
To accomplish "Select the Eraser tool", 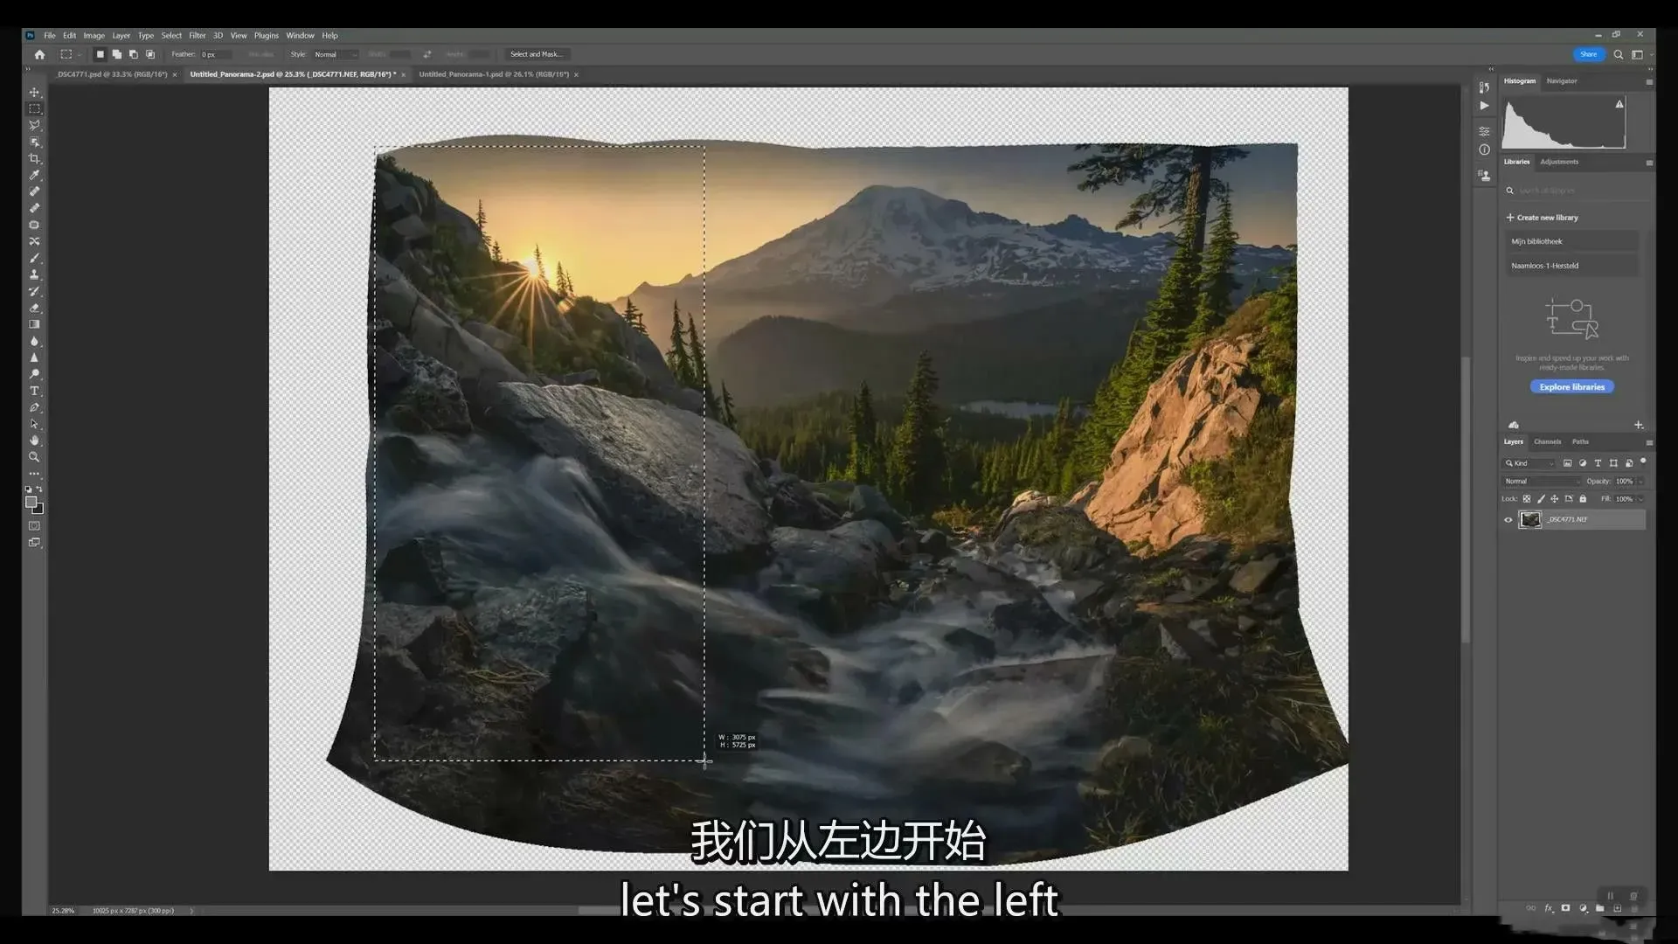I will (x=34, y=308).
